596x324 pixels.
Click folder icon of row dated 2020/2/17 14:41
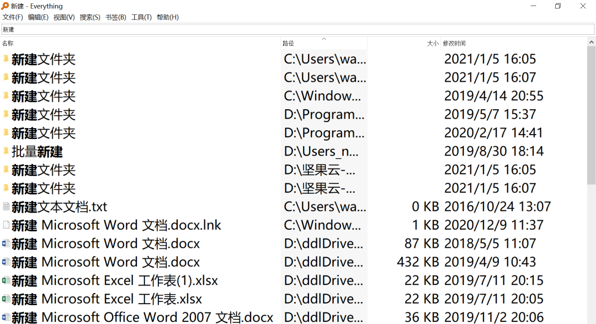click(6, 132)
